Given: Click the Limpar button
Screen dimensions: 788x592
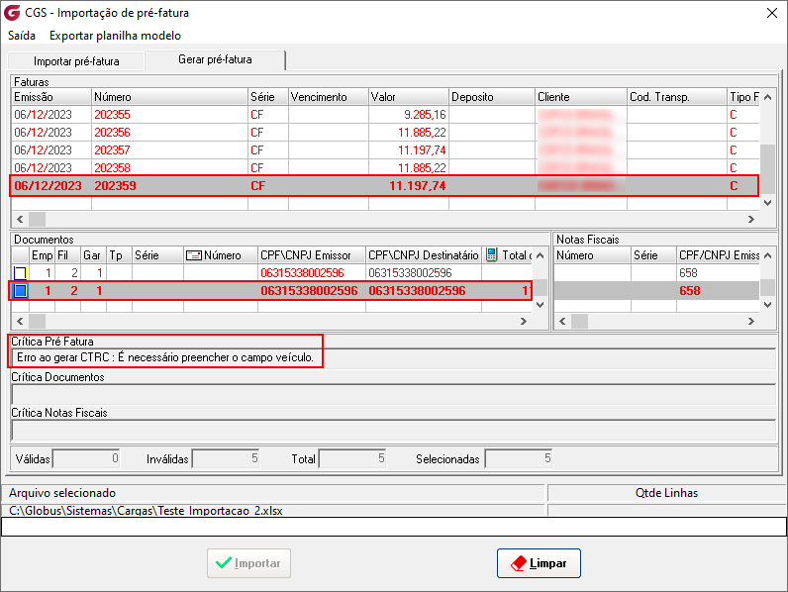Looking at the screenshot, I should point(539,563).
